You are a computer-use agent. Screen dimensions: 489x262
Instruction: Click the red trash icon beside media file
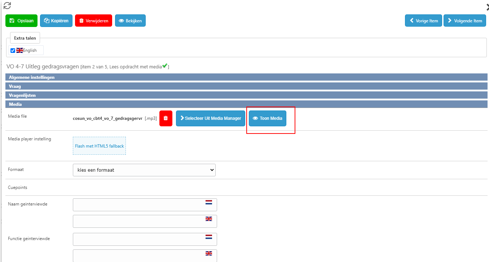point(166,118)
